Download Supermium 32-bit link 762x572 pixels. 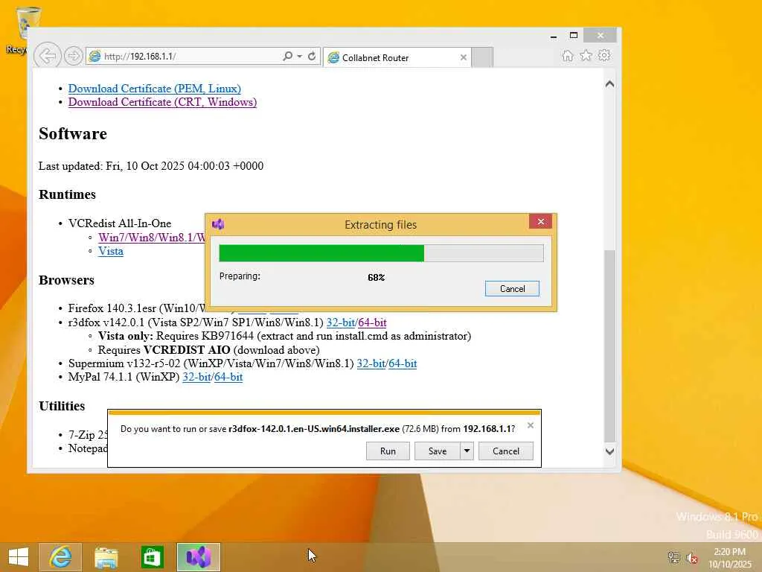click(x=371, y=363)
